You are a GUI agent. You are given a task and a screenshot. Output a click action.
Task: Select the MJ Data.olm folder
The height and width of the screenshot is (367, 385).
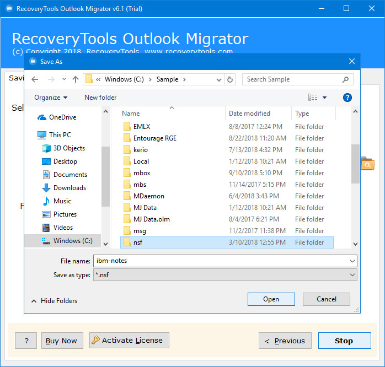tap(227, 219)
